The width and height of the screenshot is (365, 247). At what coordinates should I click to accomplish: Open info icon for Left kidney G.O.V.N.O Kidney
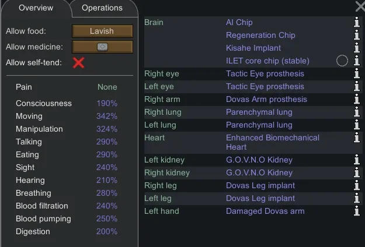click(x=357, y=160)
